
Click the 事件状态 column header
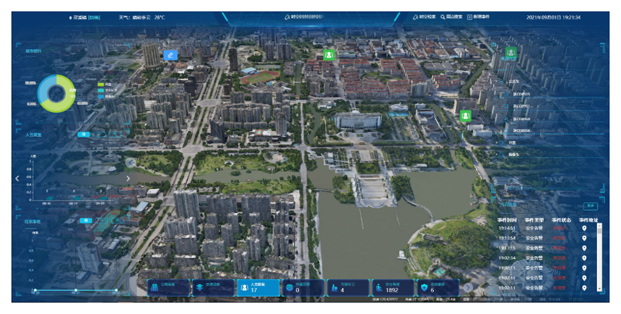point(561,220)
